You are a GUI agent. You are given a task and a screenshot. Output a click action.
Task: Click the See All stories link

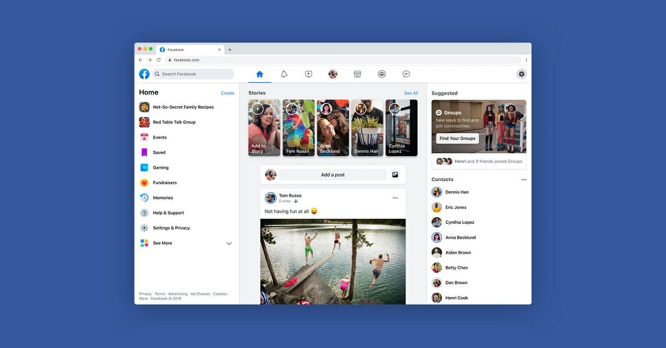point(411,93)
